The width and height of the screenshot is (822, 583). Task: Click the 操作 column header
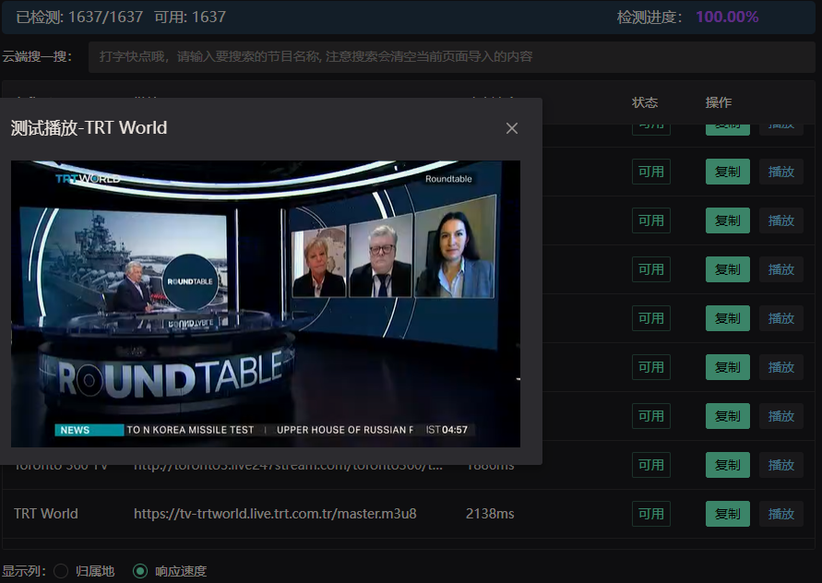point(719,102)
